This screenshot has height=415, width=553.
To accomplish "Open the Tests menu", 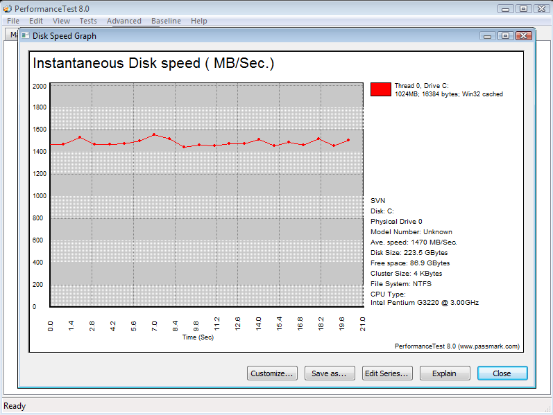I will (x=88, y=21).
